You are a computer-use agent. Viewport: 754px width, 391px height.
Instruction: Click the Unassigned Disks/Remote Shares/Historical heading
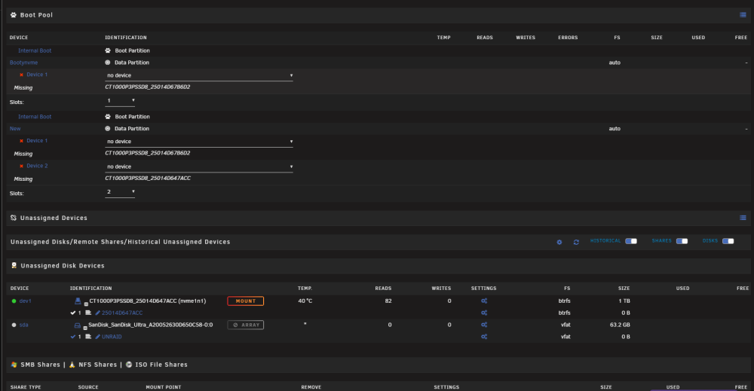pos(120,242)
